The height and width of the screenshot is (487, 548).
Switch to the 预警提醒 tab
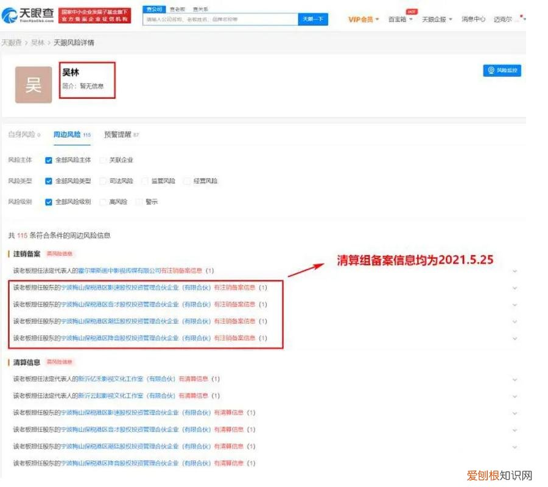[122, 134]
